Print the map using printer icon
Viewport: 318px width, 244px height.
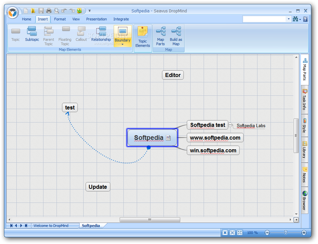(x=49, y=11)
